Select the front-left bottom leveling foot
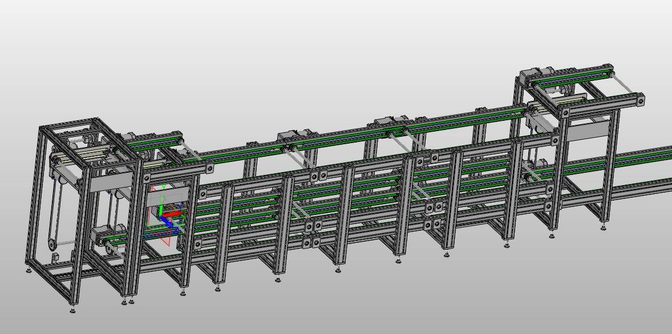The width and height of the screenshot is (672, 334). tap(73, 309)
